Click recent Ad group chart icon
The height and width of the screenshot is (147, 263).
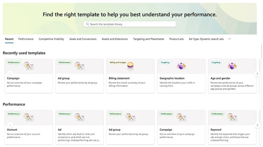point(79,66)
